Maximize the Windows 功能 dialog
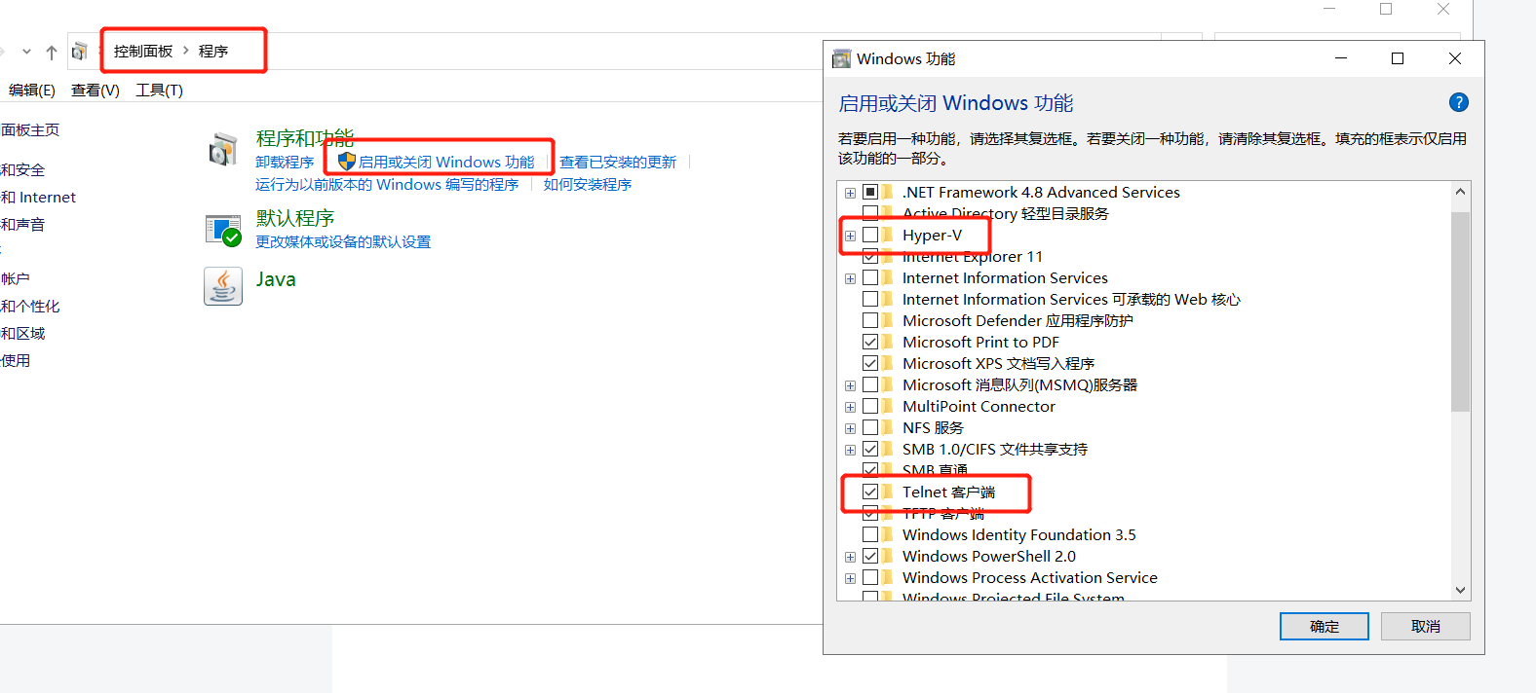This screenshot has height=693, width=1536. (x=1398, y=58)
